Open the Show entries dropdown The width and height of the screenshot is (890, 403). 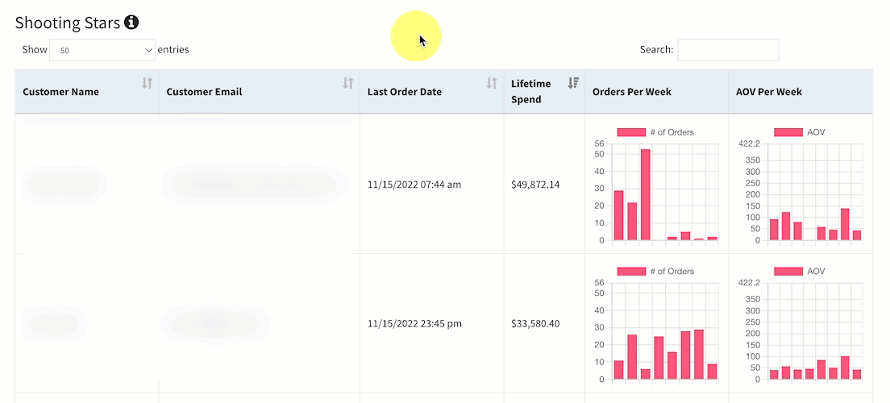click(102, 50)
